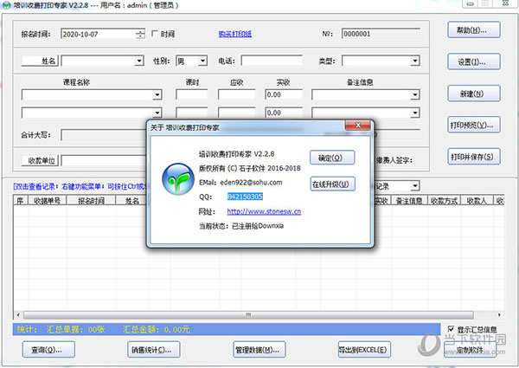Open the 购买打印纸 link
Viewport: 519px width, 368px height.
click(x=235, y=34)
